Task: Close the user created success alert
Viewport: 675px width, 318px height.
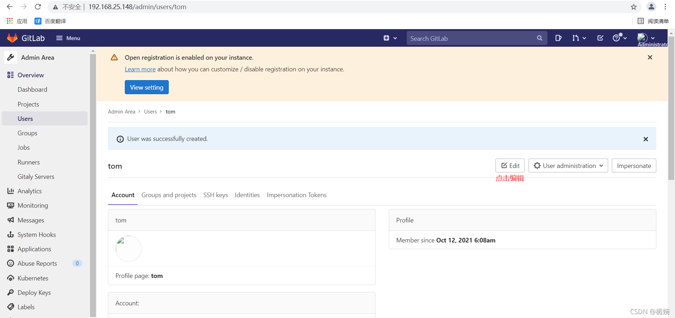Action: (646, 139)
